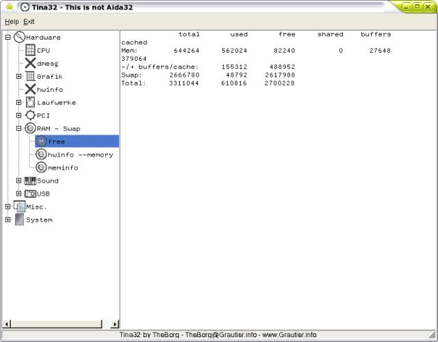Click the status bar Tina32 by TheBorg text

218,334
